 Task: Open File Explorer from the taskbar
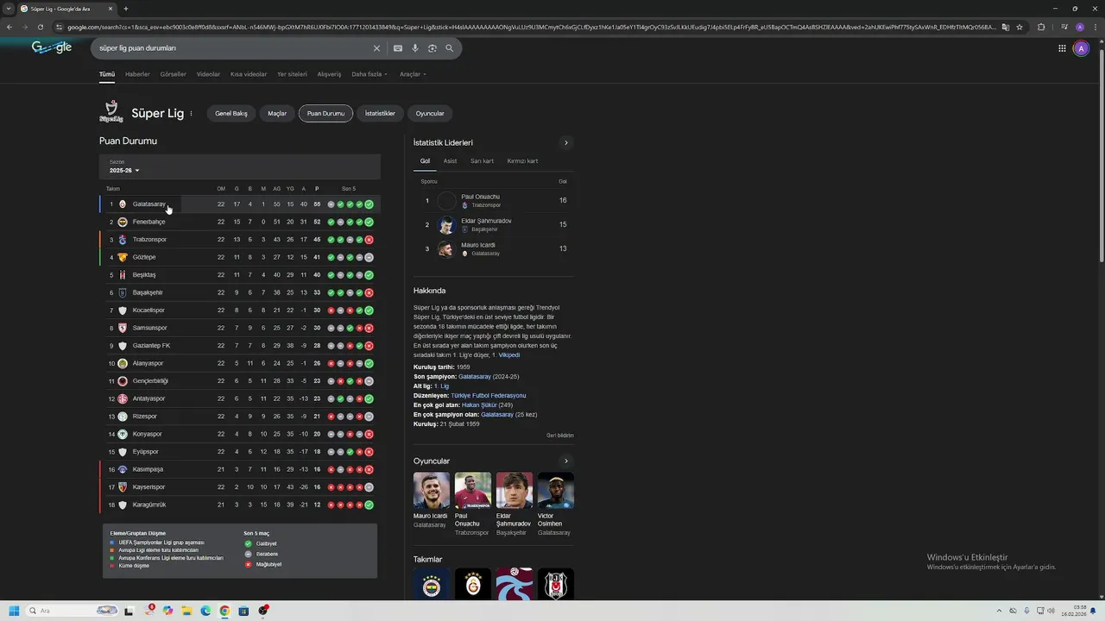coord(186,611)
